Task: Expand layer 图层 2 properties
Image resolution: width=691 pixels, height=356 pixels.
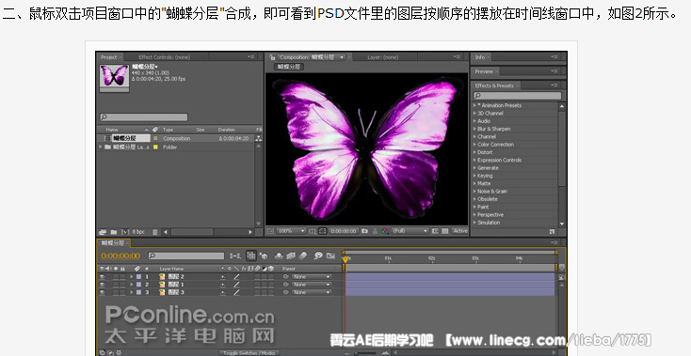Action: [131, 277]
